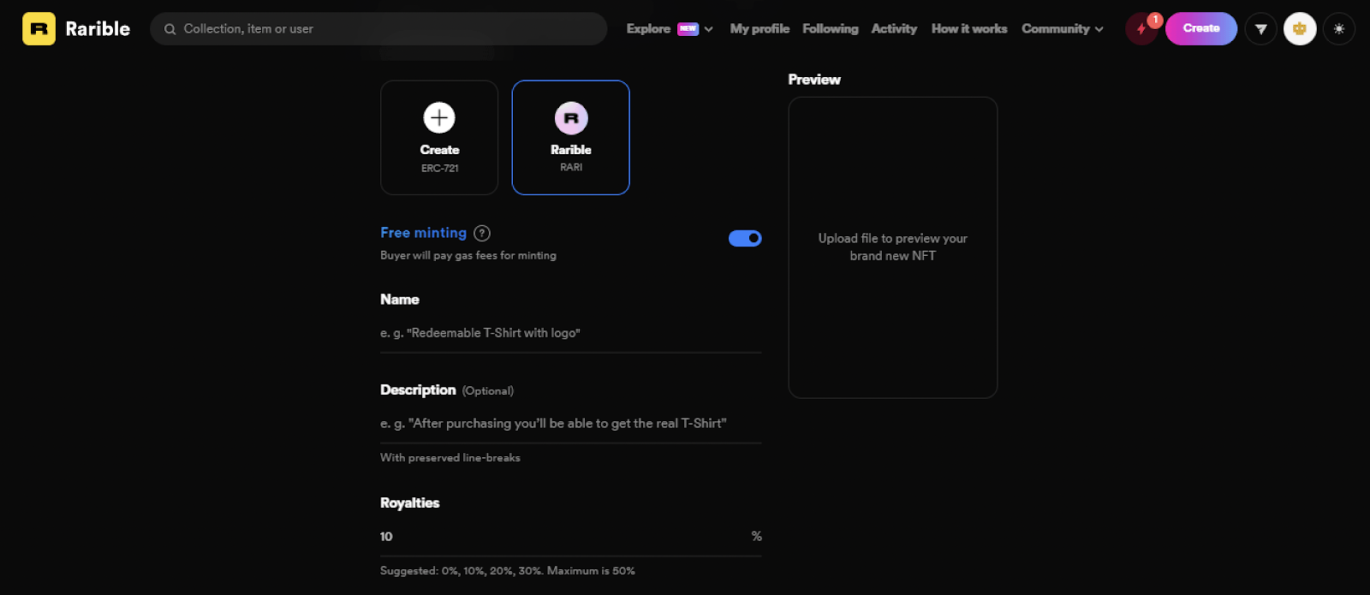1370x595 pixels.
Task: Open How it works page
Action: [x=969, y=29]
